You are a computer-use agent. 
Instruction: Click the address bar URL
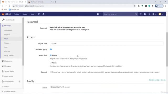(34, 6)
